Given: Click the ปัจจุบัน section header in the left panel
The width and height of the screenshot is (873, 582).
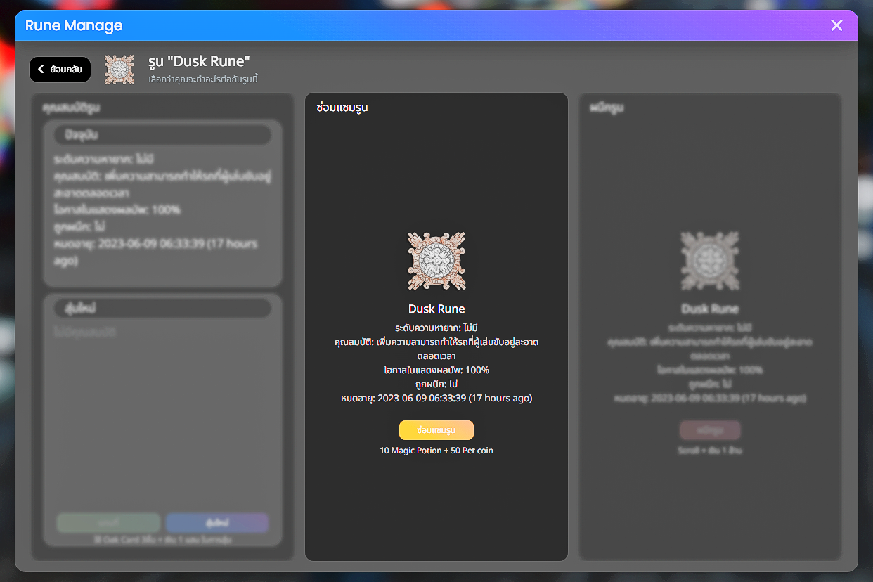Looking at the screenshot, I should click(x=162, y=135).
